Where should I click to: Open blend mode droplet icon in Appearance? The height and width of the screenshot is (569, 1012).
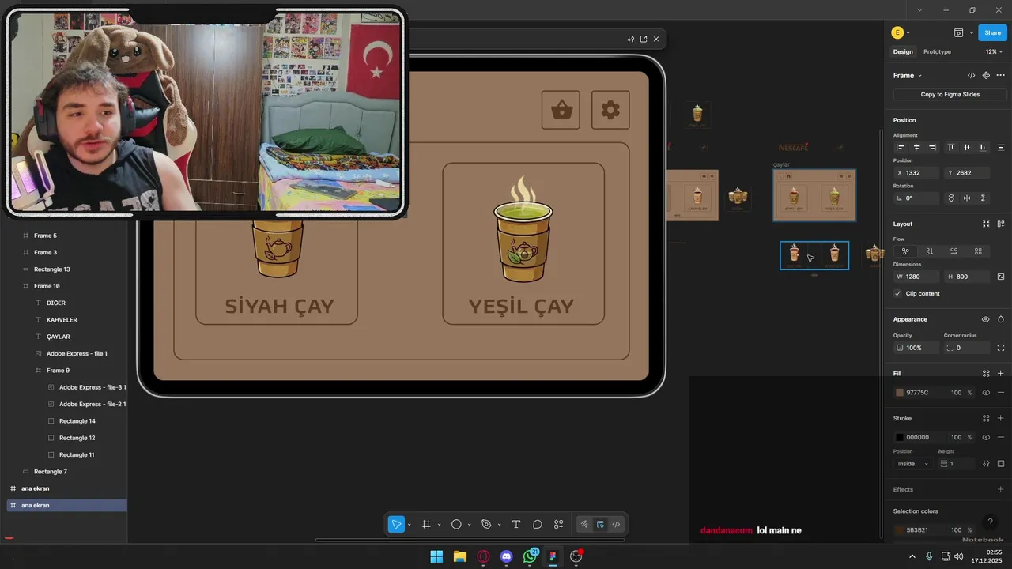1001,319
